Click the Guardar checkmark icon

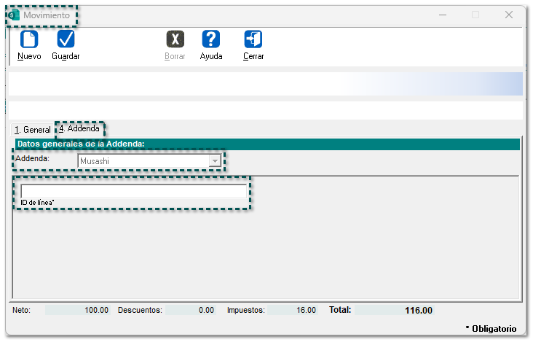(66, 39)
